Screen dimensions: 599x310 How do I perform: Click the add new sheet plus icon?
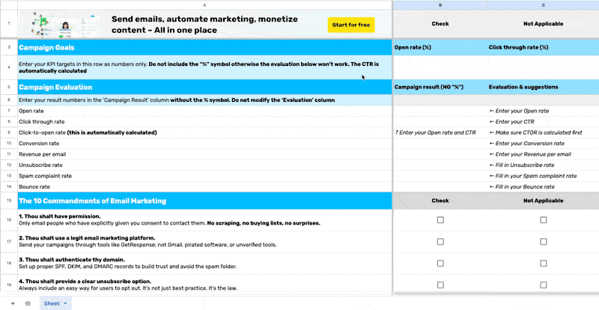coord(12,303)
